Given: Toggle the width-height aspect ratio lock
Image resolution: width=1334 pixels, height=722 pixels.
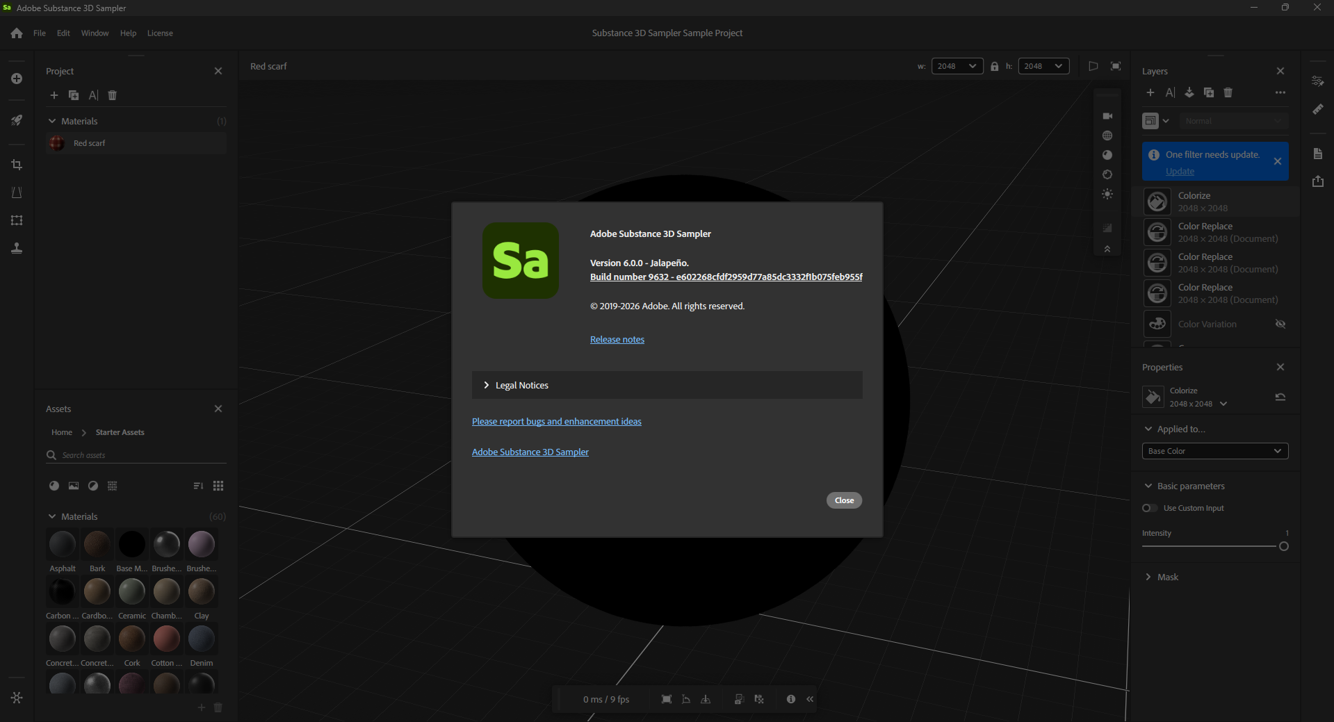Looking at the screenshot, I should coord(995,66).
